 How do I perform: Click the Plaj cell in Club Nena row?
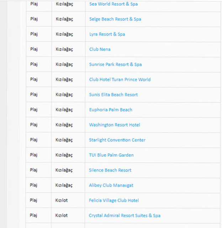pos(34,50)
